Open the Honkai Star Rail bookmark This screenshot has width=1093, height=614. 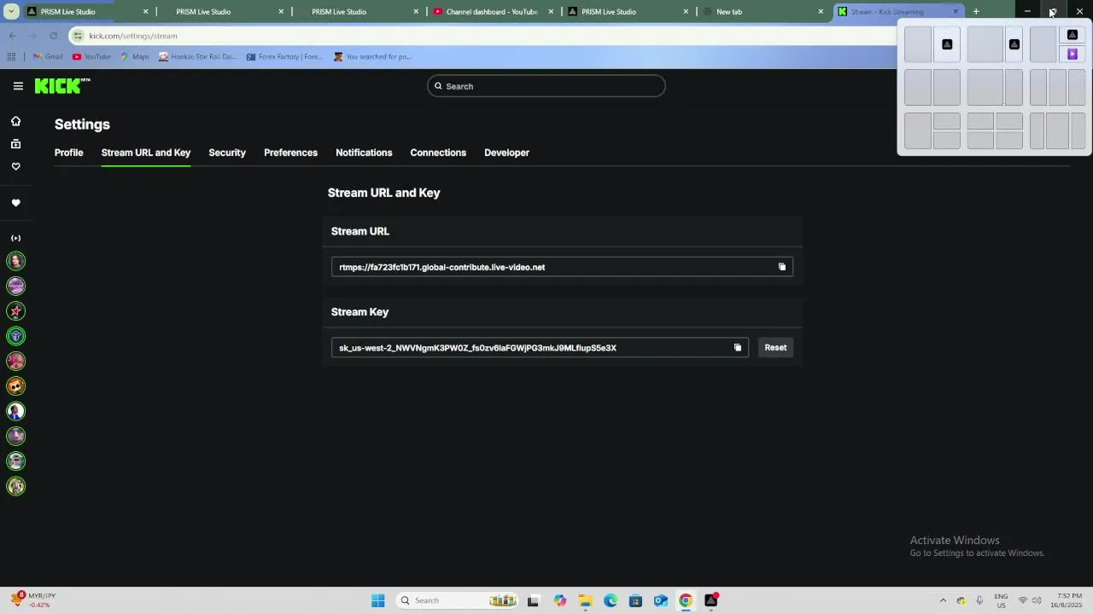pos(197,57)
